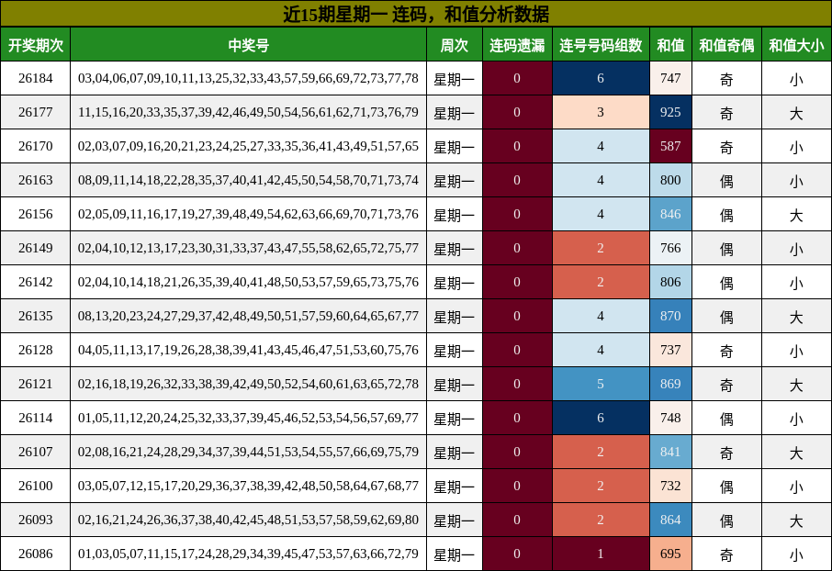Click the 和值大小 column header

point(796,45)
